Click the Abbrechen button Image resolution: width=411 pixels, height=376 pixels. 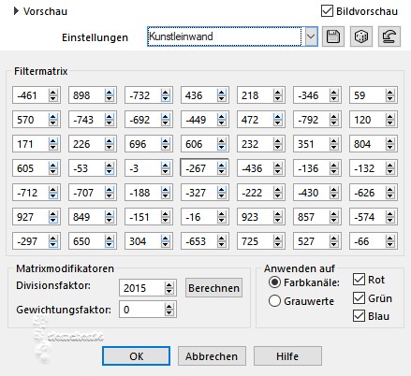pos(212,356)
